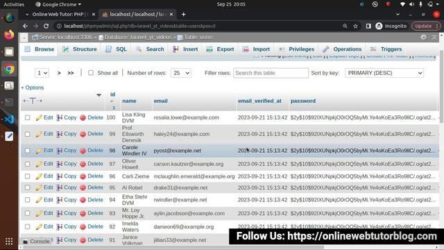
Task: Open the Number of rows dropdown
Action: tap(180, 73)
